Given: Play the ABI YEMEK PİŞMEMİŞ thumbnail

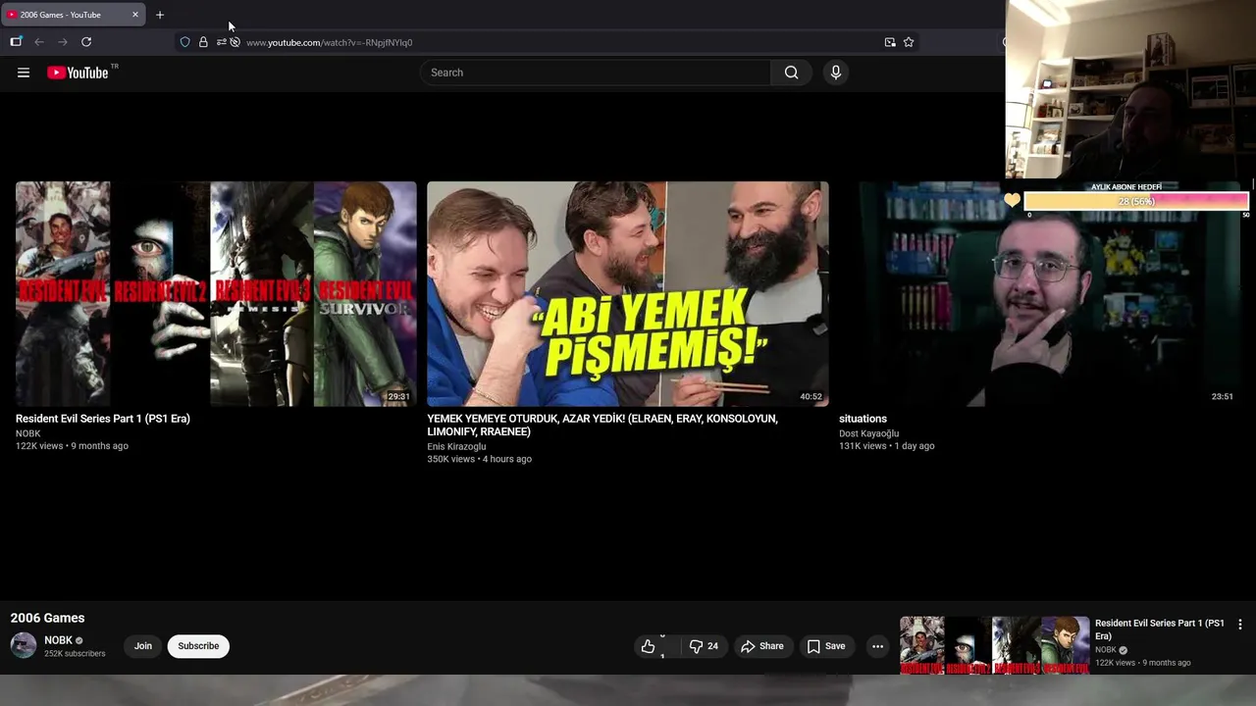Looking at the screenshot, I should pos(628,293).
